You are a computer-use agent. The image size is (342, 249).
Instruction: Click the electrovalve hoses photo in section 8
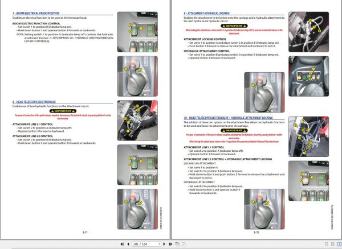tap(137, 121)
